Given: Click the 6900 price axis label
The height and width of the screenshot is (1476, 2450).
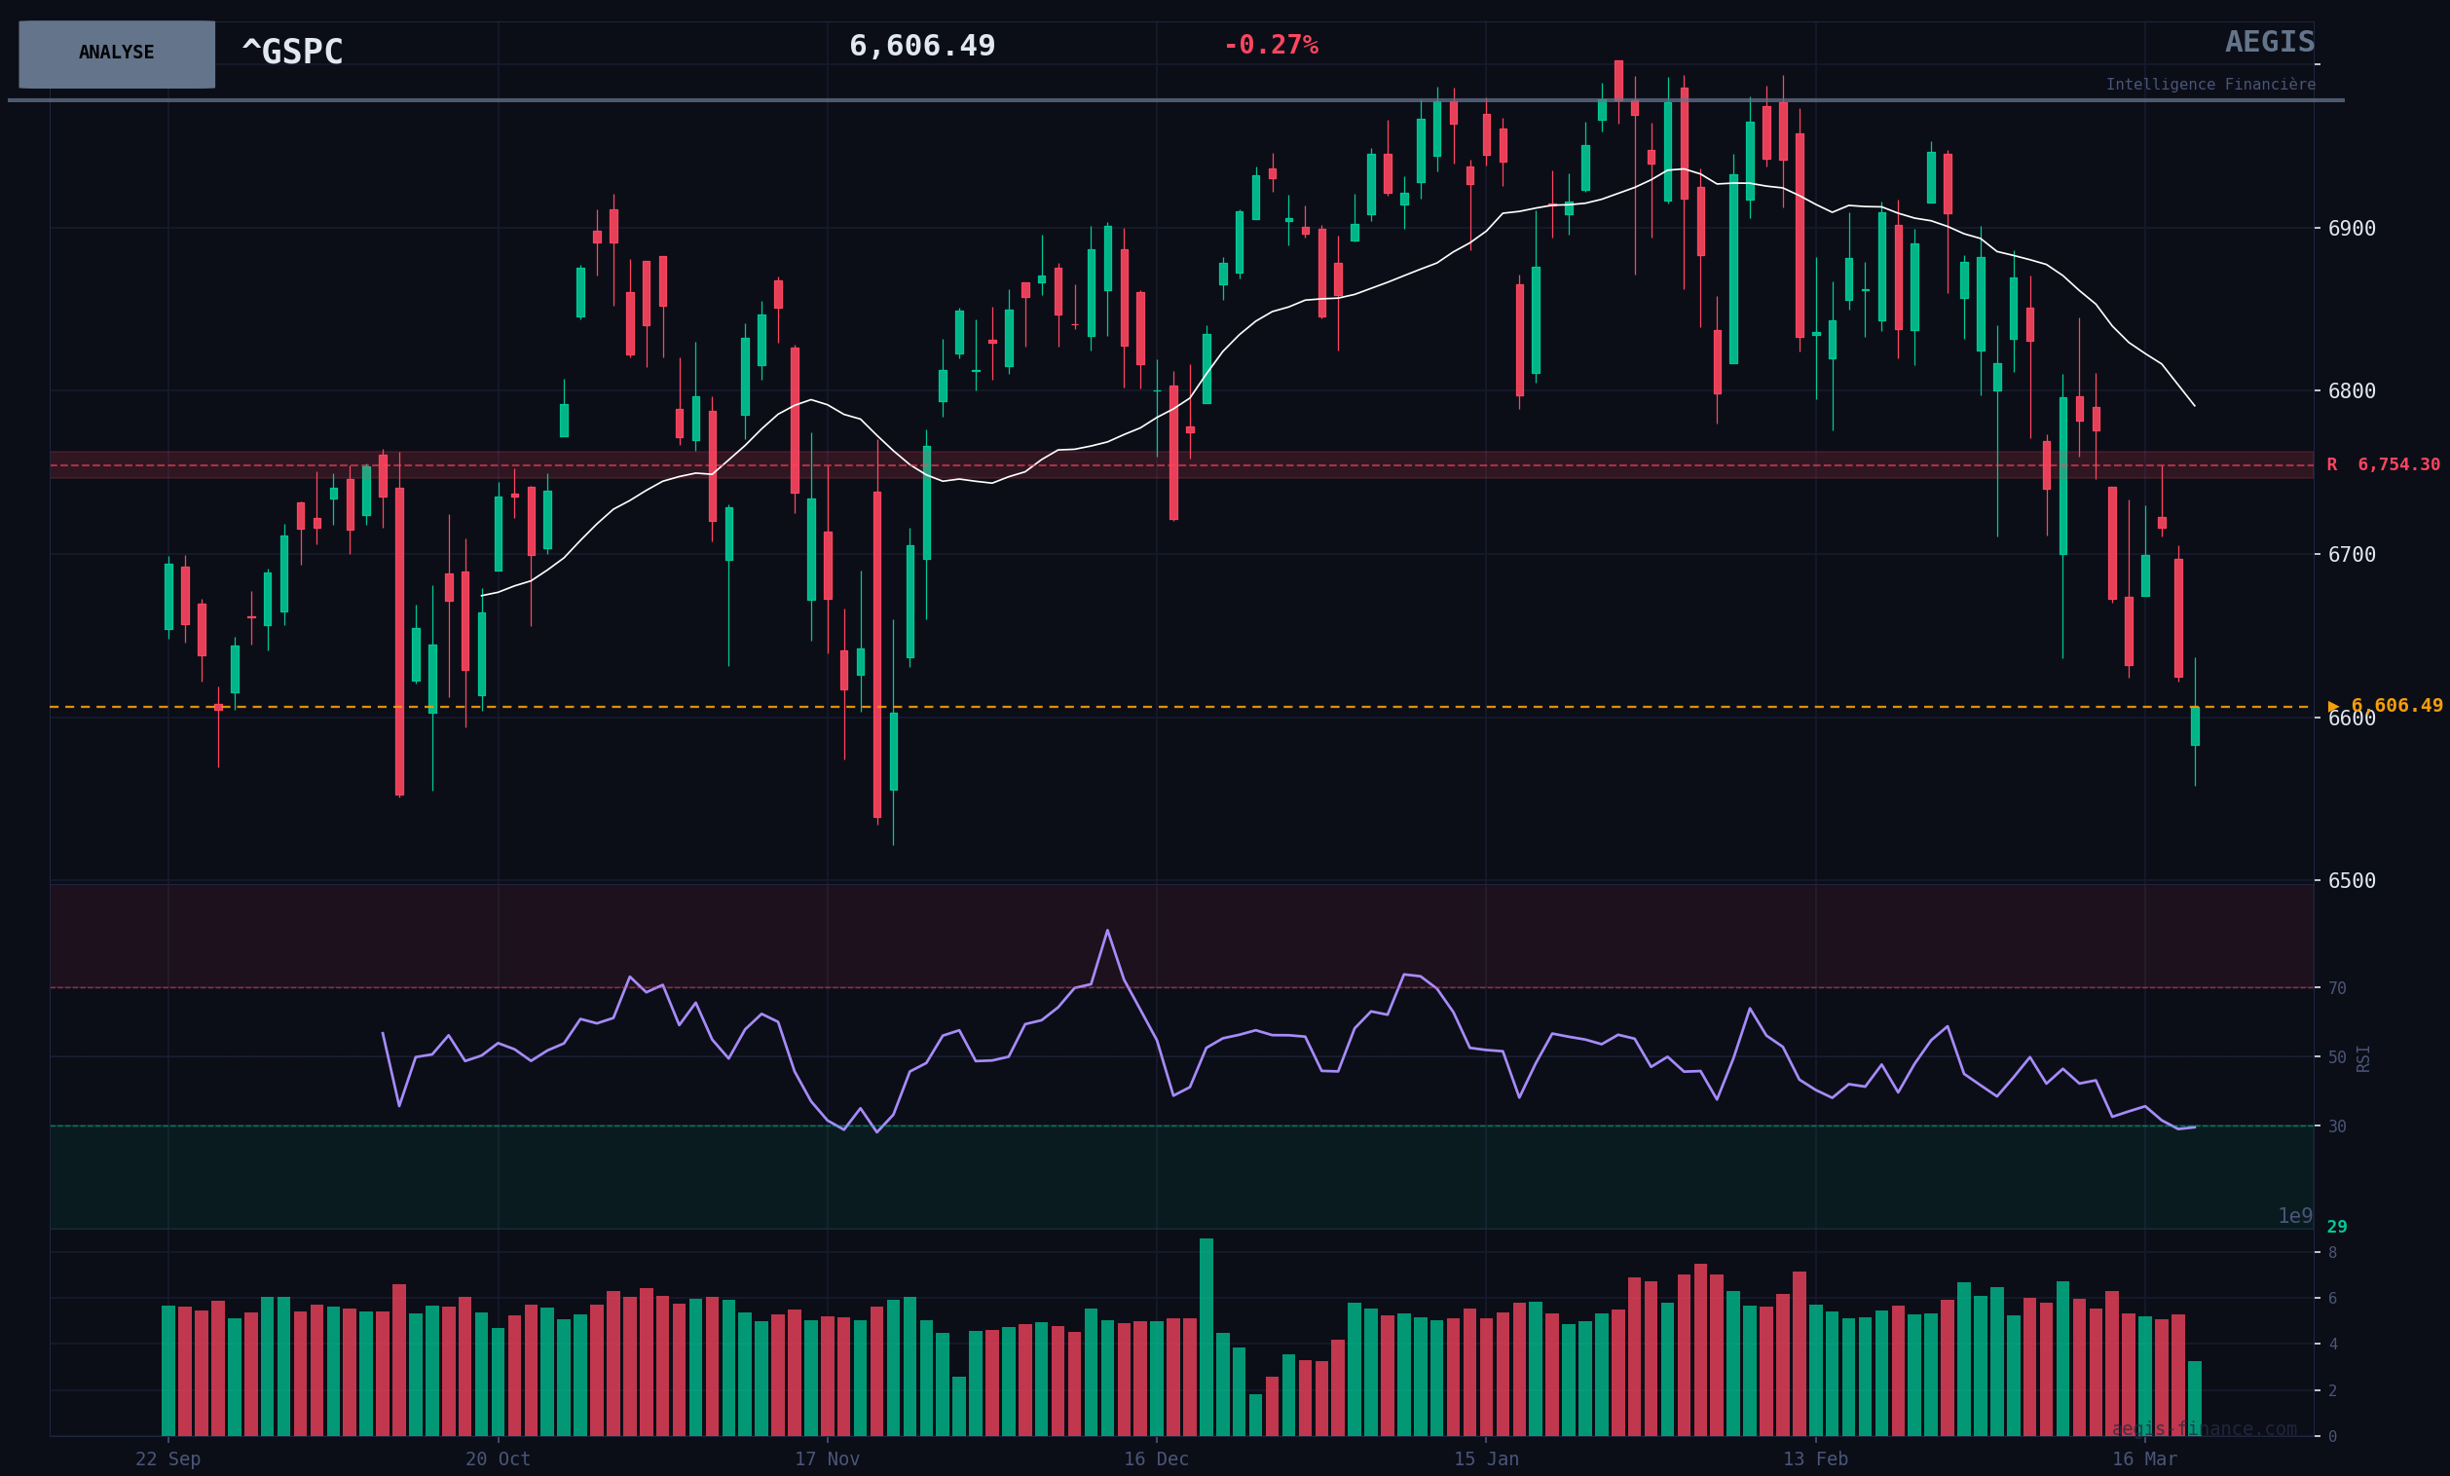Looking at the screenshot, I should 2352,229.
